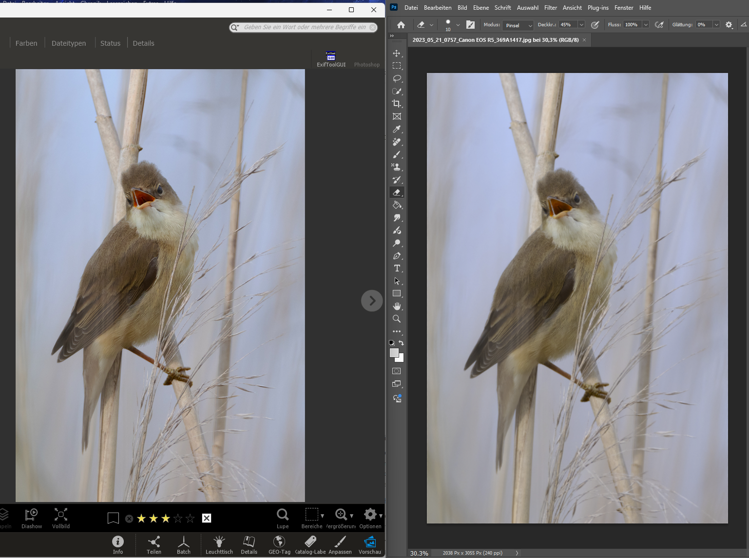
Task: Reset to default foreground/background colors
Action: coord(391,343)
